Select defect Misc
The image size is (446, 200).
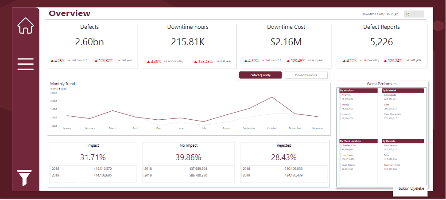pos(386,155)
